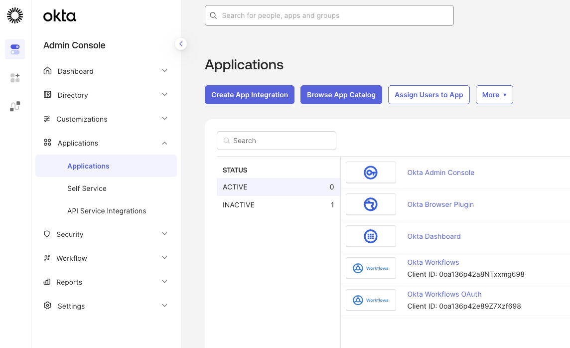The height and width of the screenshot is (348, 570).
Task: Open the add apps grid-plus icon
Action: click(15, 78)
